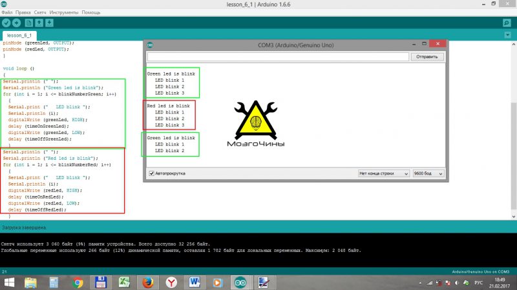Open the Windows Start button
The height and width of the screenshot is (290, 517).
(x=9, y=282)
